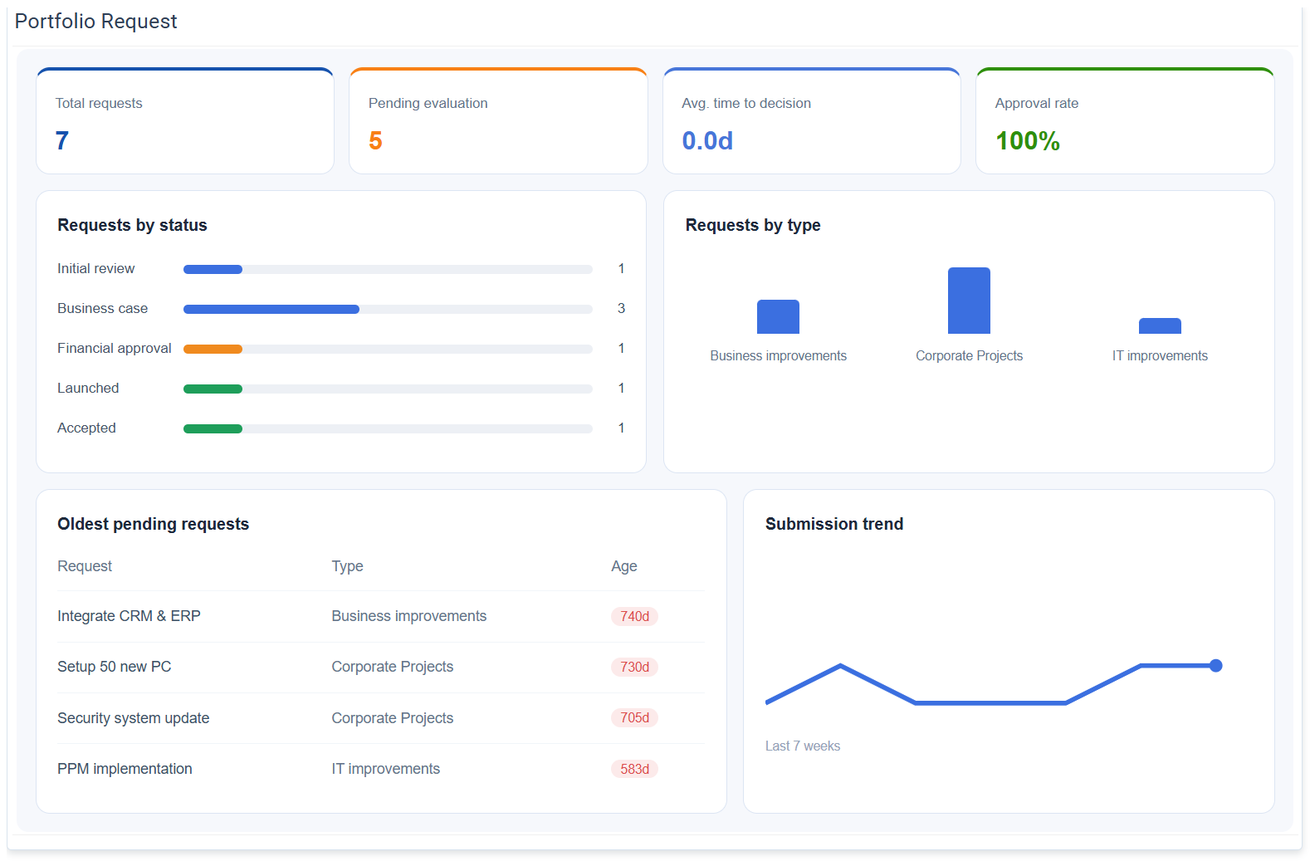Select the Approval rate label
This screenshot has width=1310, height=861.
pyautogui.click(x=1037, y=103)
